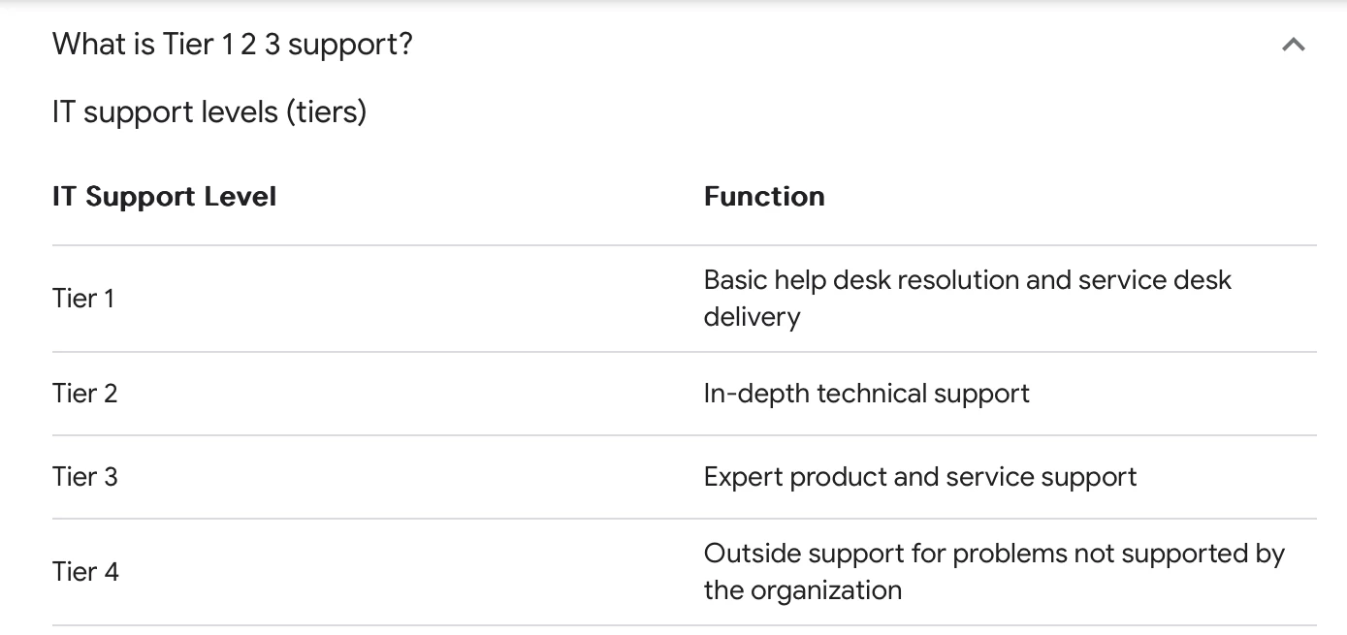Collapse the Tier 1 2 3 support question chevron
1347x635 pixels.
1293,45
